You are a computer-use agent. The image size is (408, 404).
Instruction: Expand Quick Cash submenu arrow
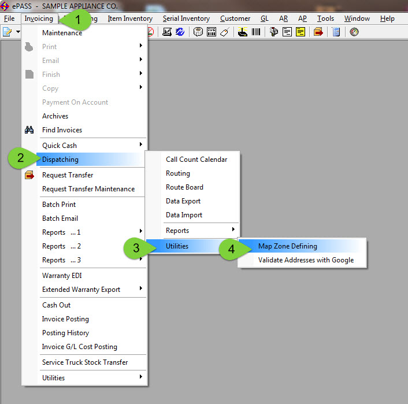141,144
